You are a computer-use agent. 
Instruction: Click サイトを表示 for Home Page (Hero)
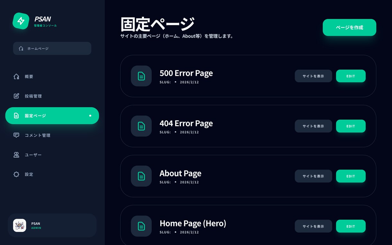pyautogui.click(x=313, y=226)
